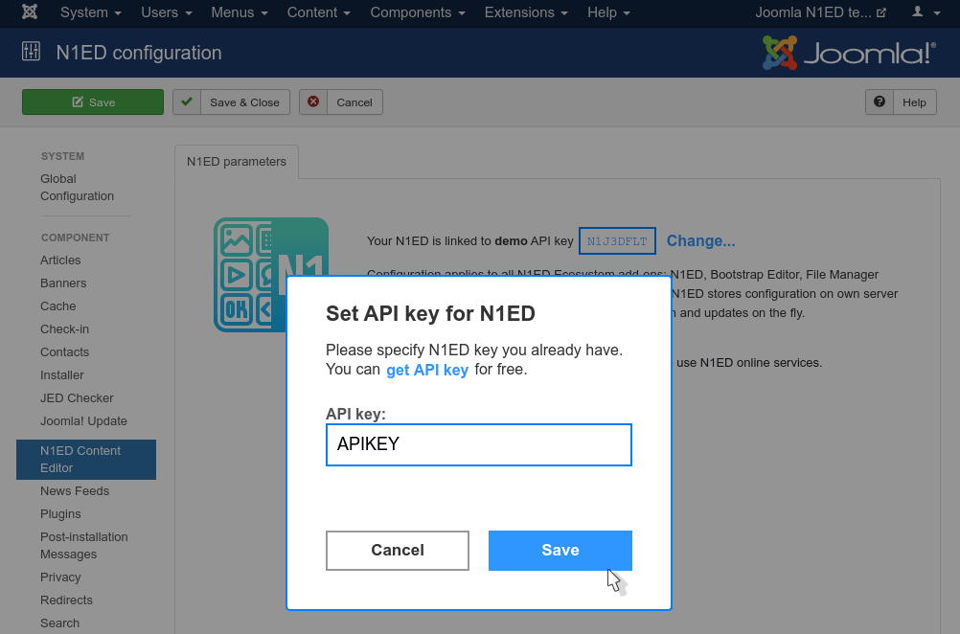The image size is (960, 634).
Task: Visit the Joomla N1ED site link
Action: click(x=820, y=12)
